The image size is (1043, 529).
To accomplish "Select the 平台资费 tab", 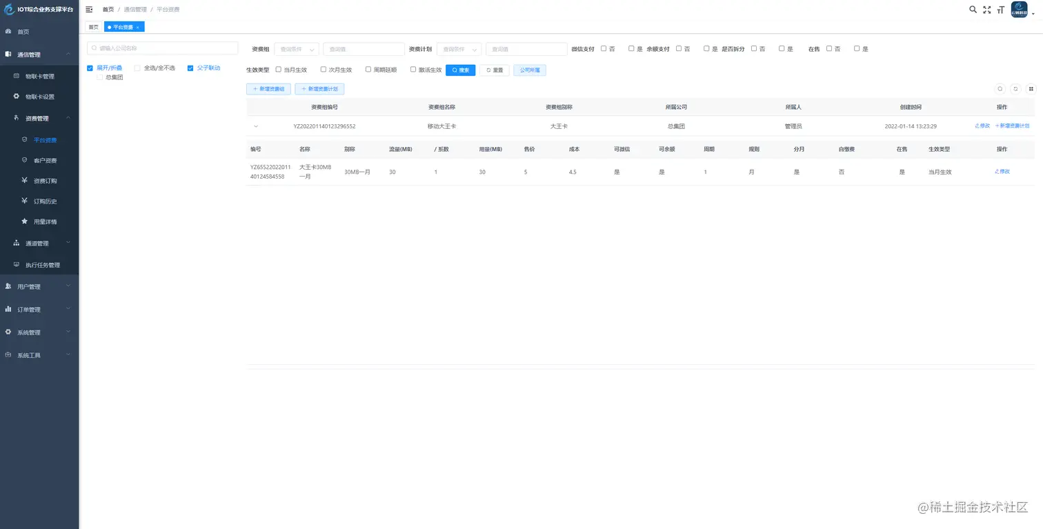I will tap(123, 27).
